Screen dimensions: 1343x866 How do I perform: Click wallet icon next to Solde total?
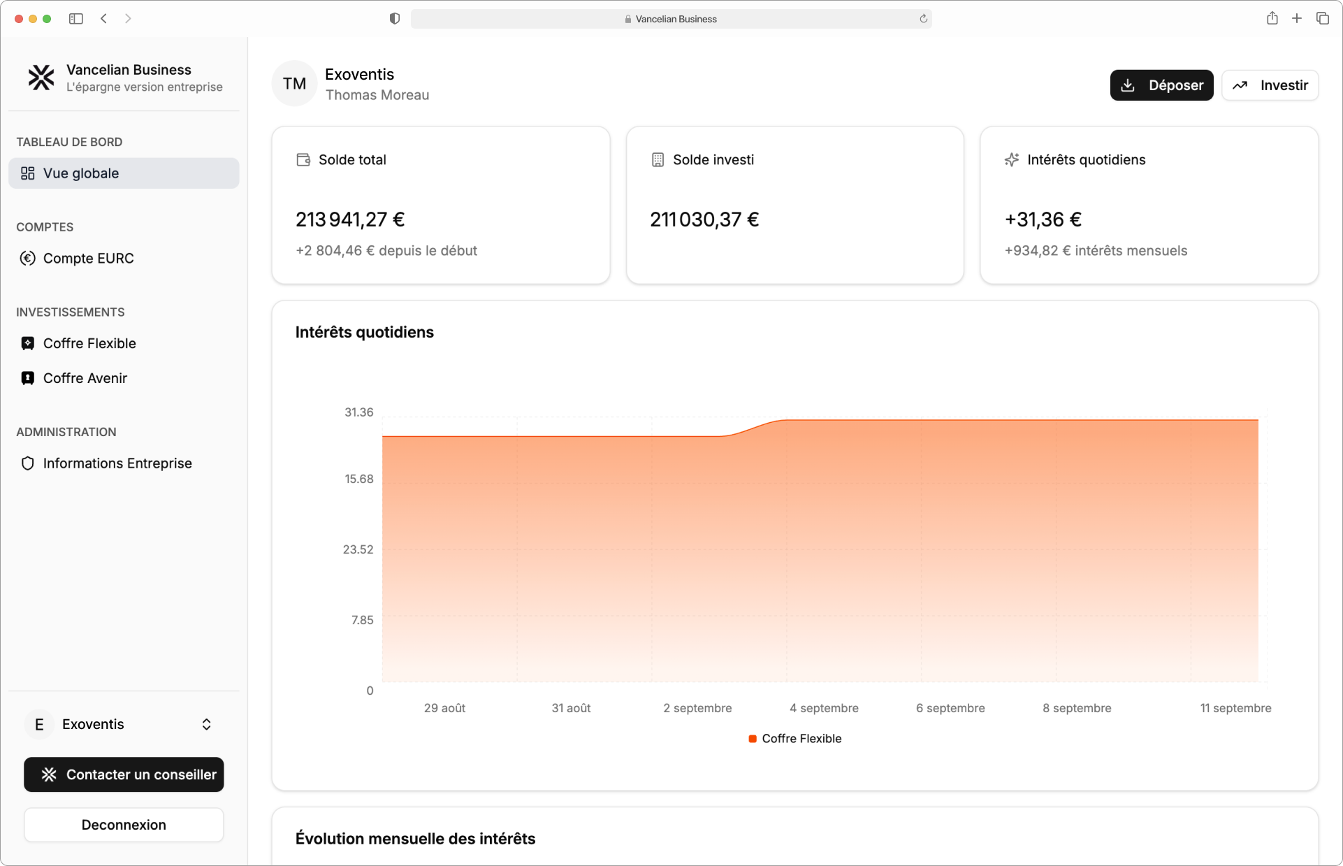point(303,160)
